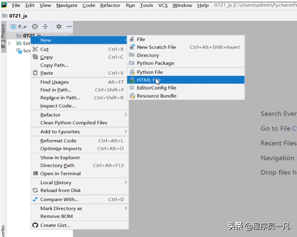Click the clipboard icon beside Paste
The image size is (297, 237).
coord(35,73)
